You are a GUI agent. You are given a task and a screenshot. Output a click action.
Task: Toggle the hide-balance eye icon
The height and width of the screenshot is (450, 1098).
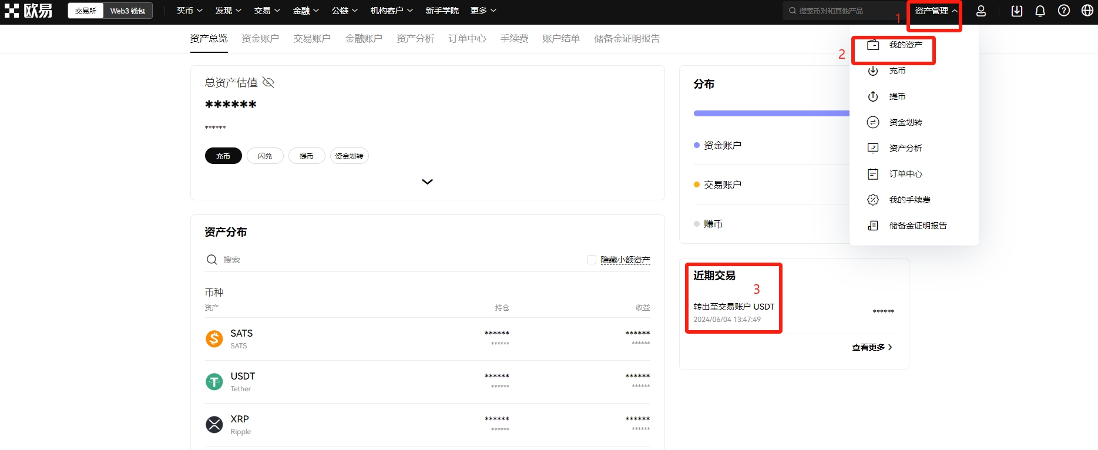pyautogui.click(x=268, y=82)
